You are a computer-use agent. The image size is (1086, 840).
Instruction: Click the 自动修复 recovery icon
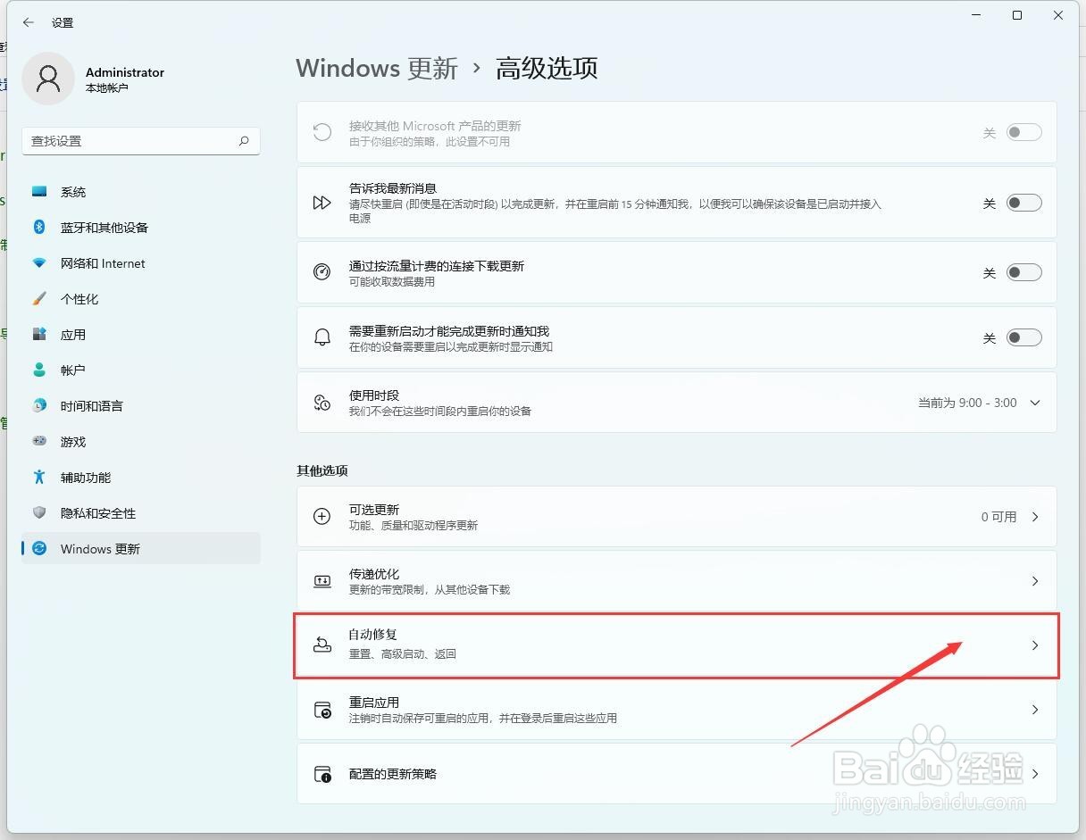(x=322, y=645)
